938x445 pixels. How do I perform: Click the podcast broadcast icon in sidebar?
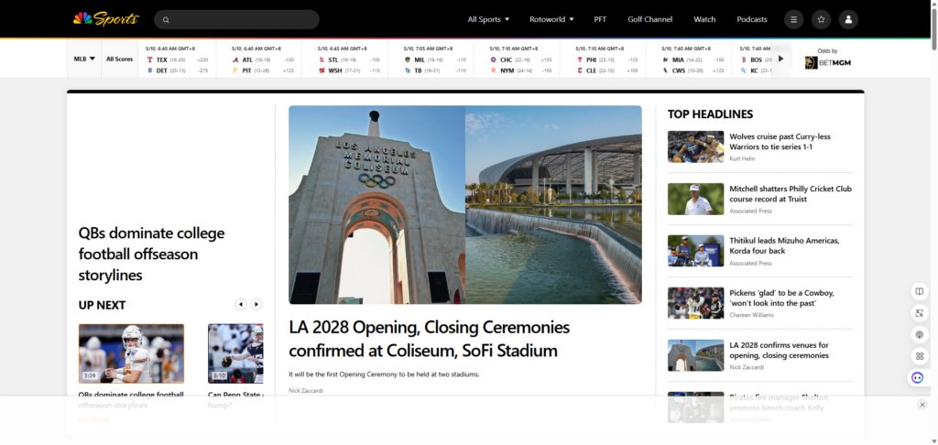pyautogui.click(x=920, y=334)
